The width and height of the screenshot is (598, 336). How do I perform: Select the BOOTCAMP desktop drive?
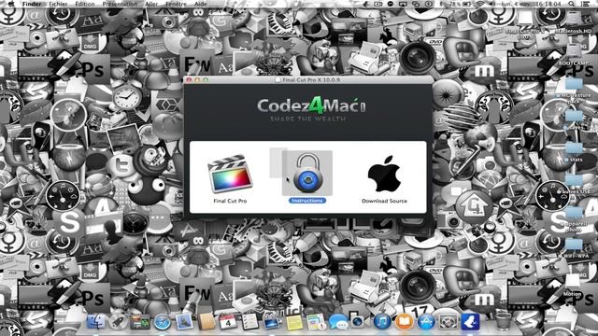(573, 53)
